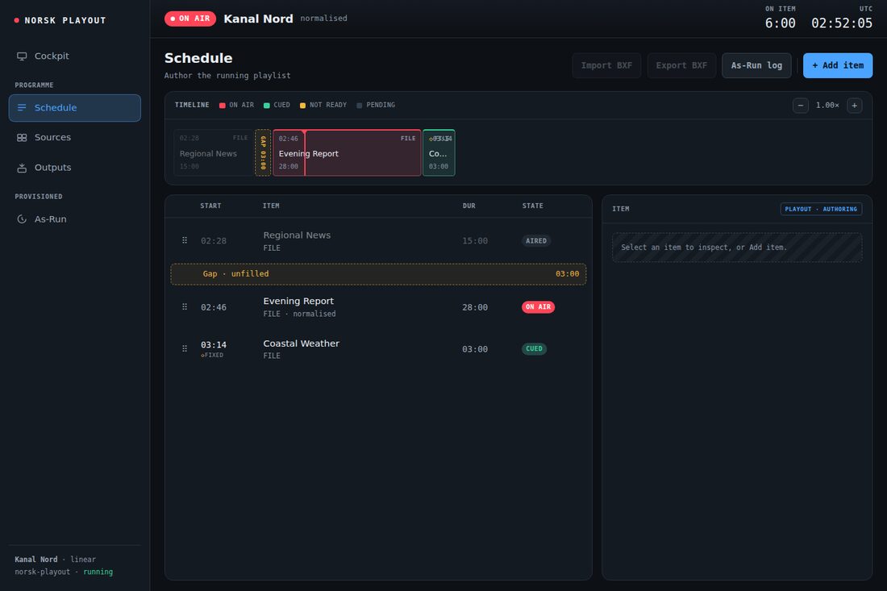Click drag handle on Evening Report row

click(185, 306)
